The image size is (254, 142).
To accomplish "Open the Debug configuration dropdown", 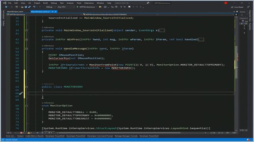I will coord(50,7).
